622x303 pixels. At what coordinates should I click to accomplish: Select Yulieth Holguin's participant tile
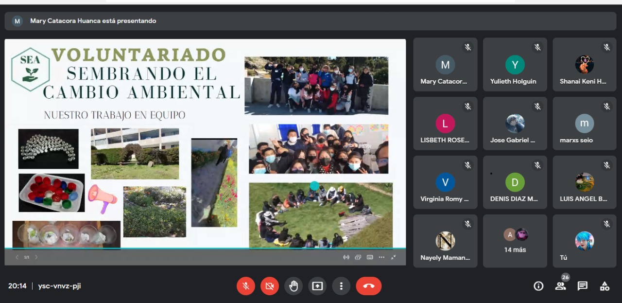coord(515,65)
